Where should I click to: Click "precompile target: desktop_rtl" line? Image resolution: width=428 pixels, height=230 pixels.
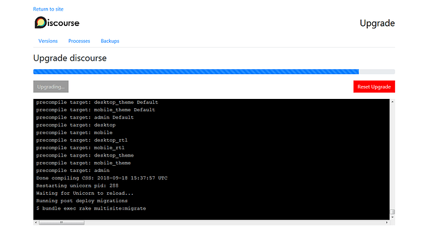pos(82,140)
